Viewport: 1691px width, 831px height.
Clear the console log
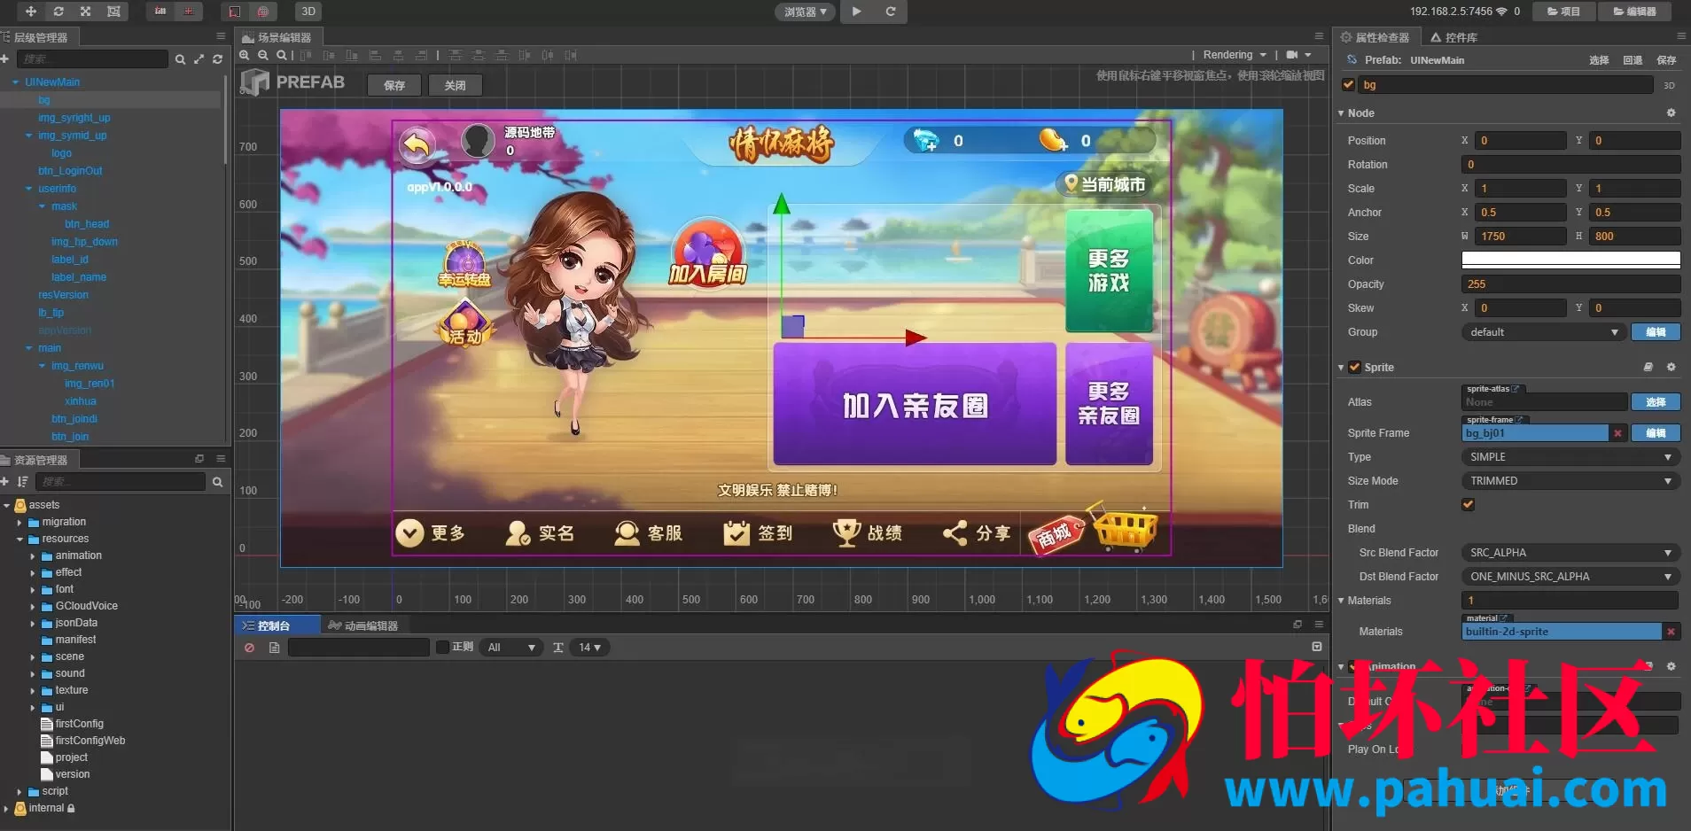pyautogui.click(x=250, y=648)
